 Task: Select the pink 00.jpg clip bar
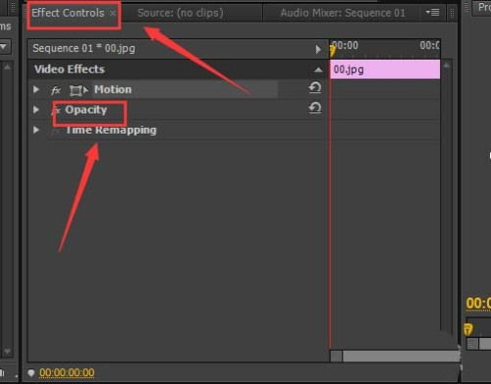click(385, 70)
